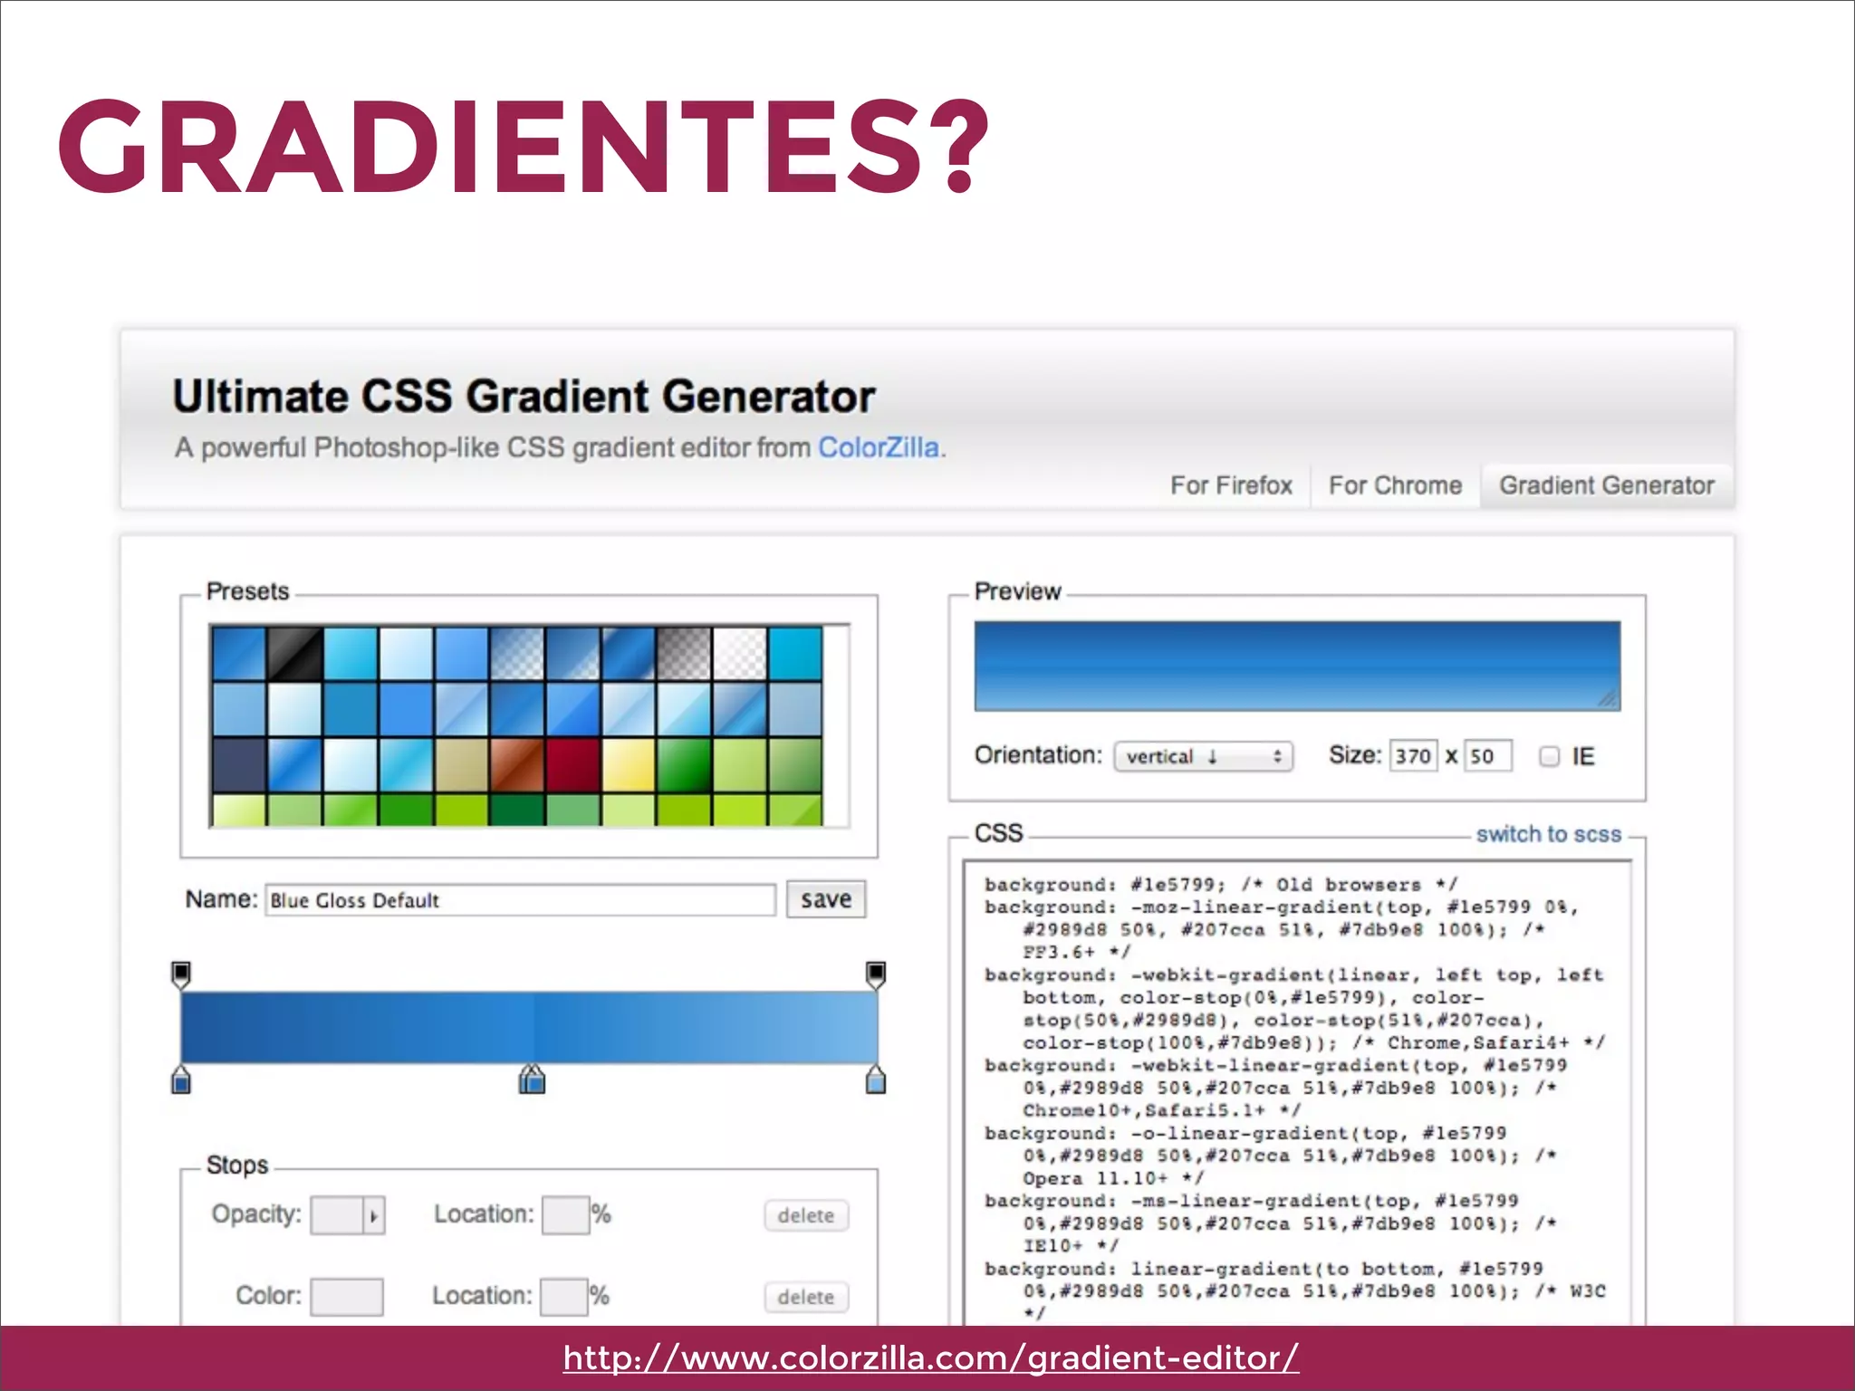
Task: Click the Opacity value field
Action: coord(337,1216)
